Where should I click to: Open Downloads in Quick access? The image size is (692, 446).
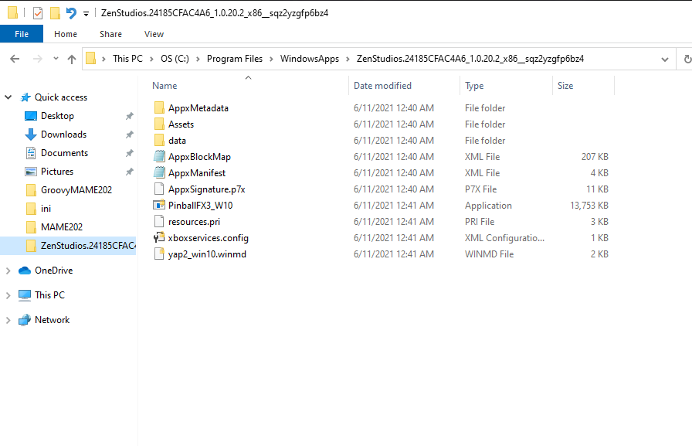(63, 134)
